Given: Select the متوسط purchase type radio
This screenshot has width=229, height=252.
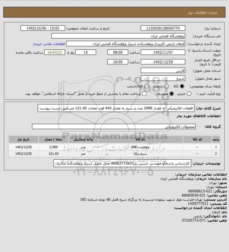Looking at the screenshot, I should pos(172,94).
